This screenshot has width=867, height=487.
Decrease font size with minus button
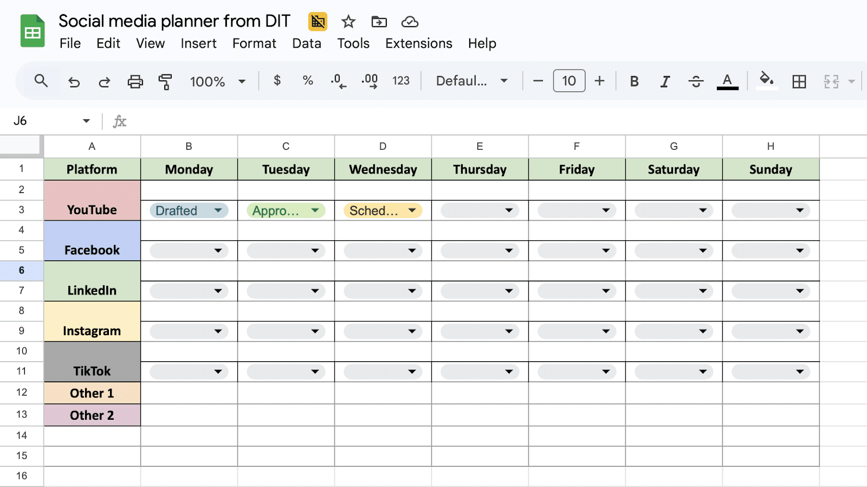tap(538, 81)
